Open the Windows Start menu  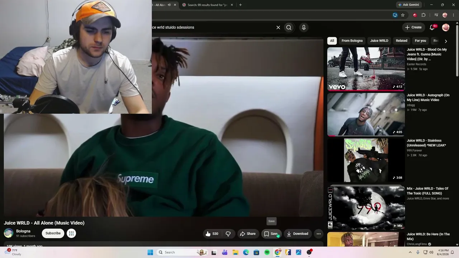click(150, 252)
